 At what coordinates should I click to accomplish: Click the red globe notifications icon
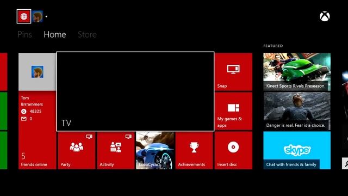(x=24, y=16)
